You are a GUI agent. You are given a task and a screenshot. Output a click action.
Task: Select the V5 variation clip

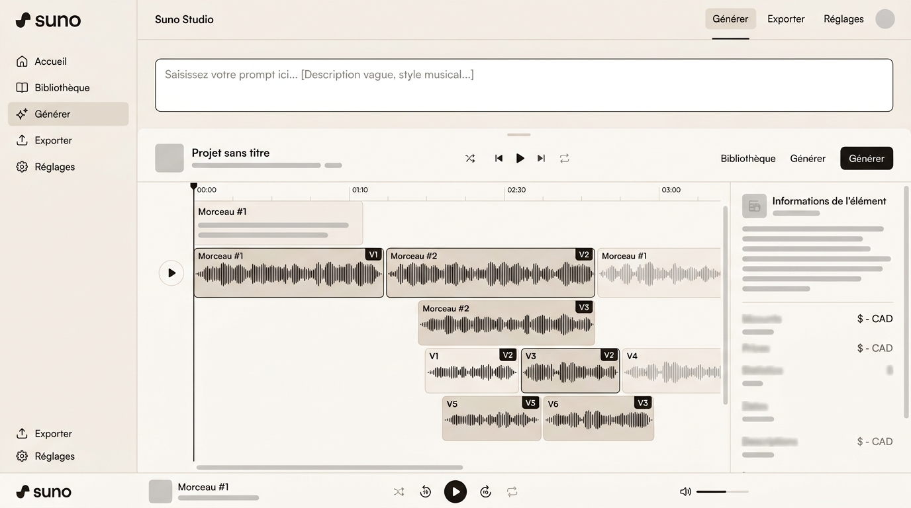tap(492, 418)
